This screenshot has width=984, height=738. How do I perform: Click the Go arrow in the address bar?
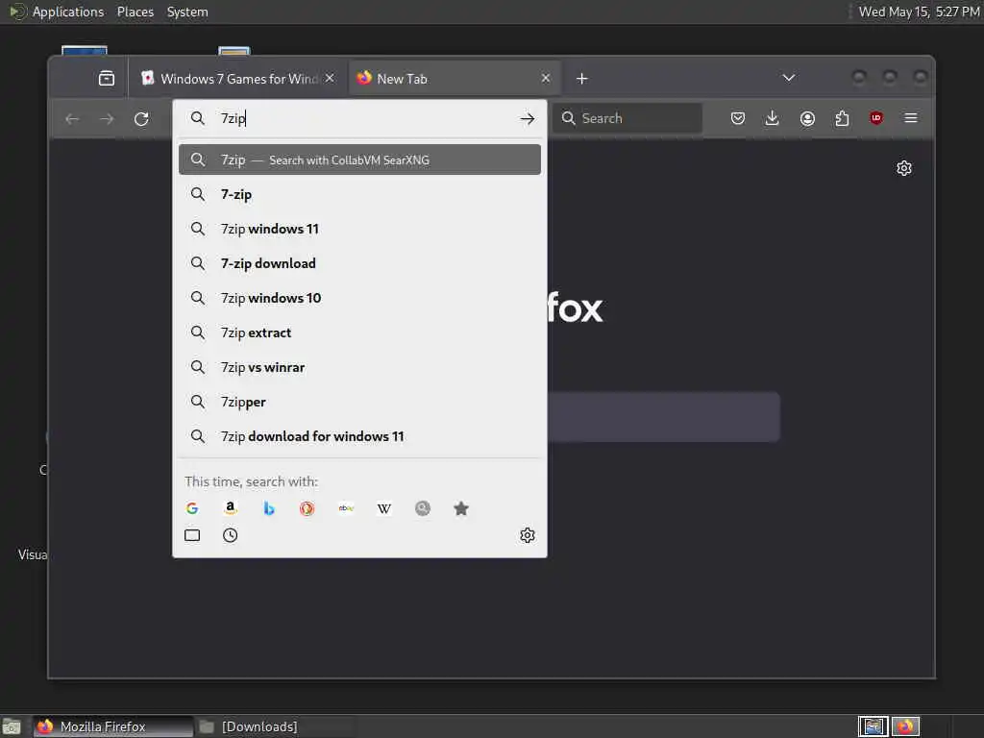click(528, 118)
